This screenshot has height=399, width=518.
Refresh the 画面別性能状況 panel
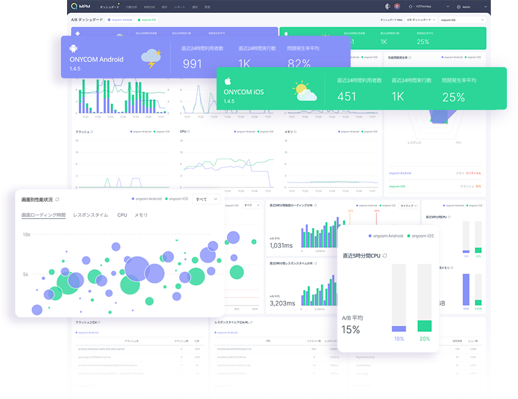[x=57, y=199]
